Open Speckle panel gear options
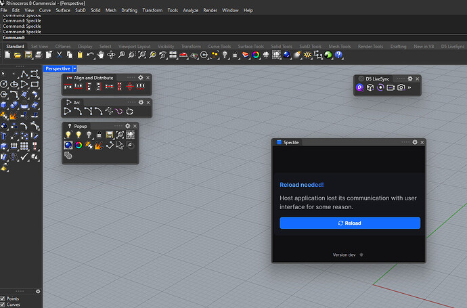This screenshot has height=308, width=467. point(415,142)
